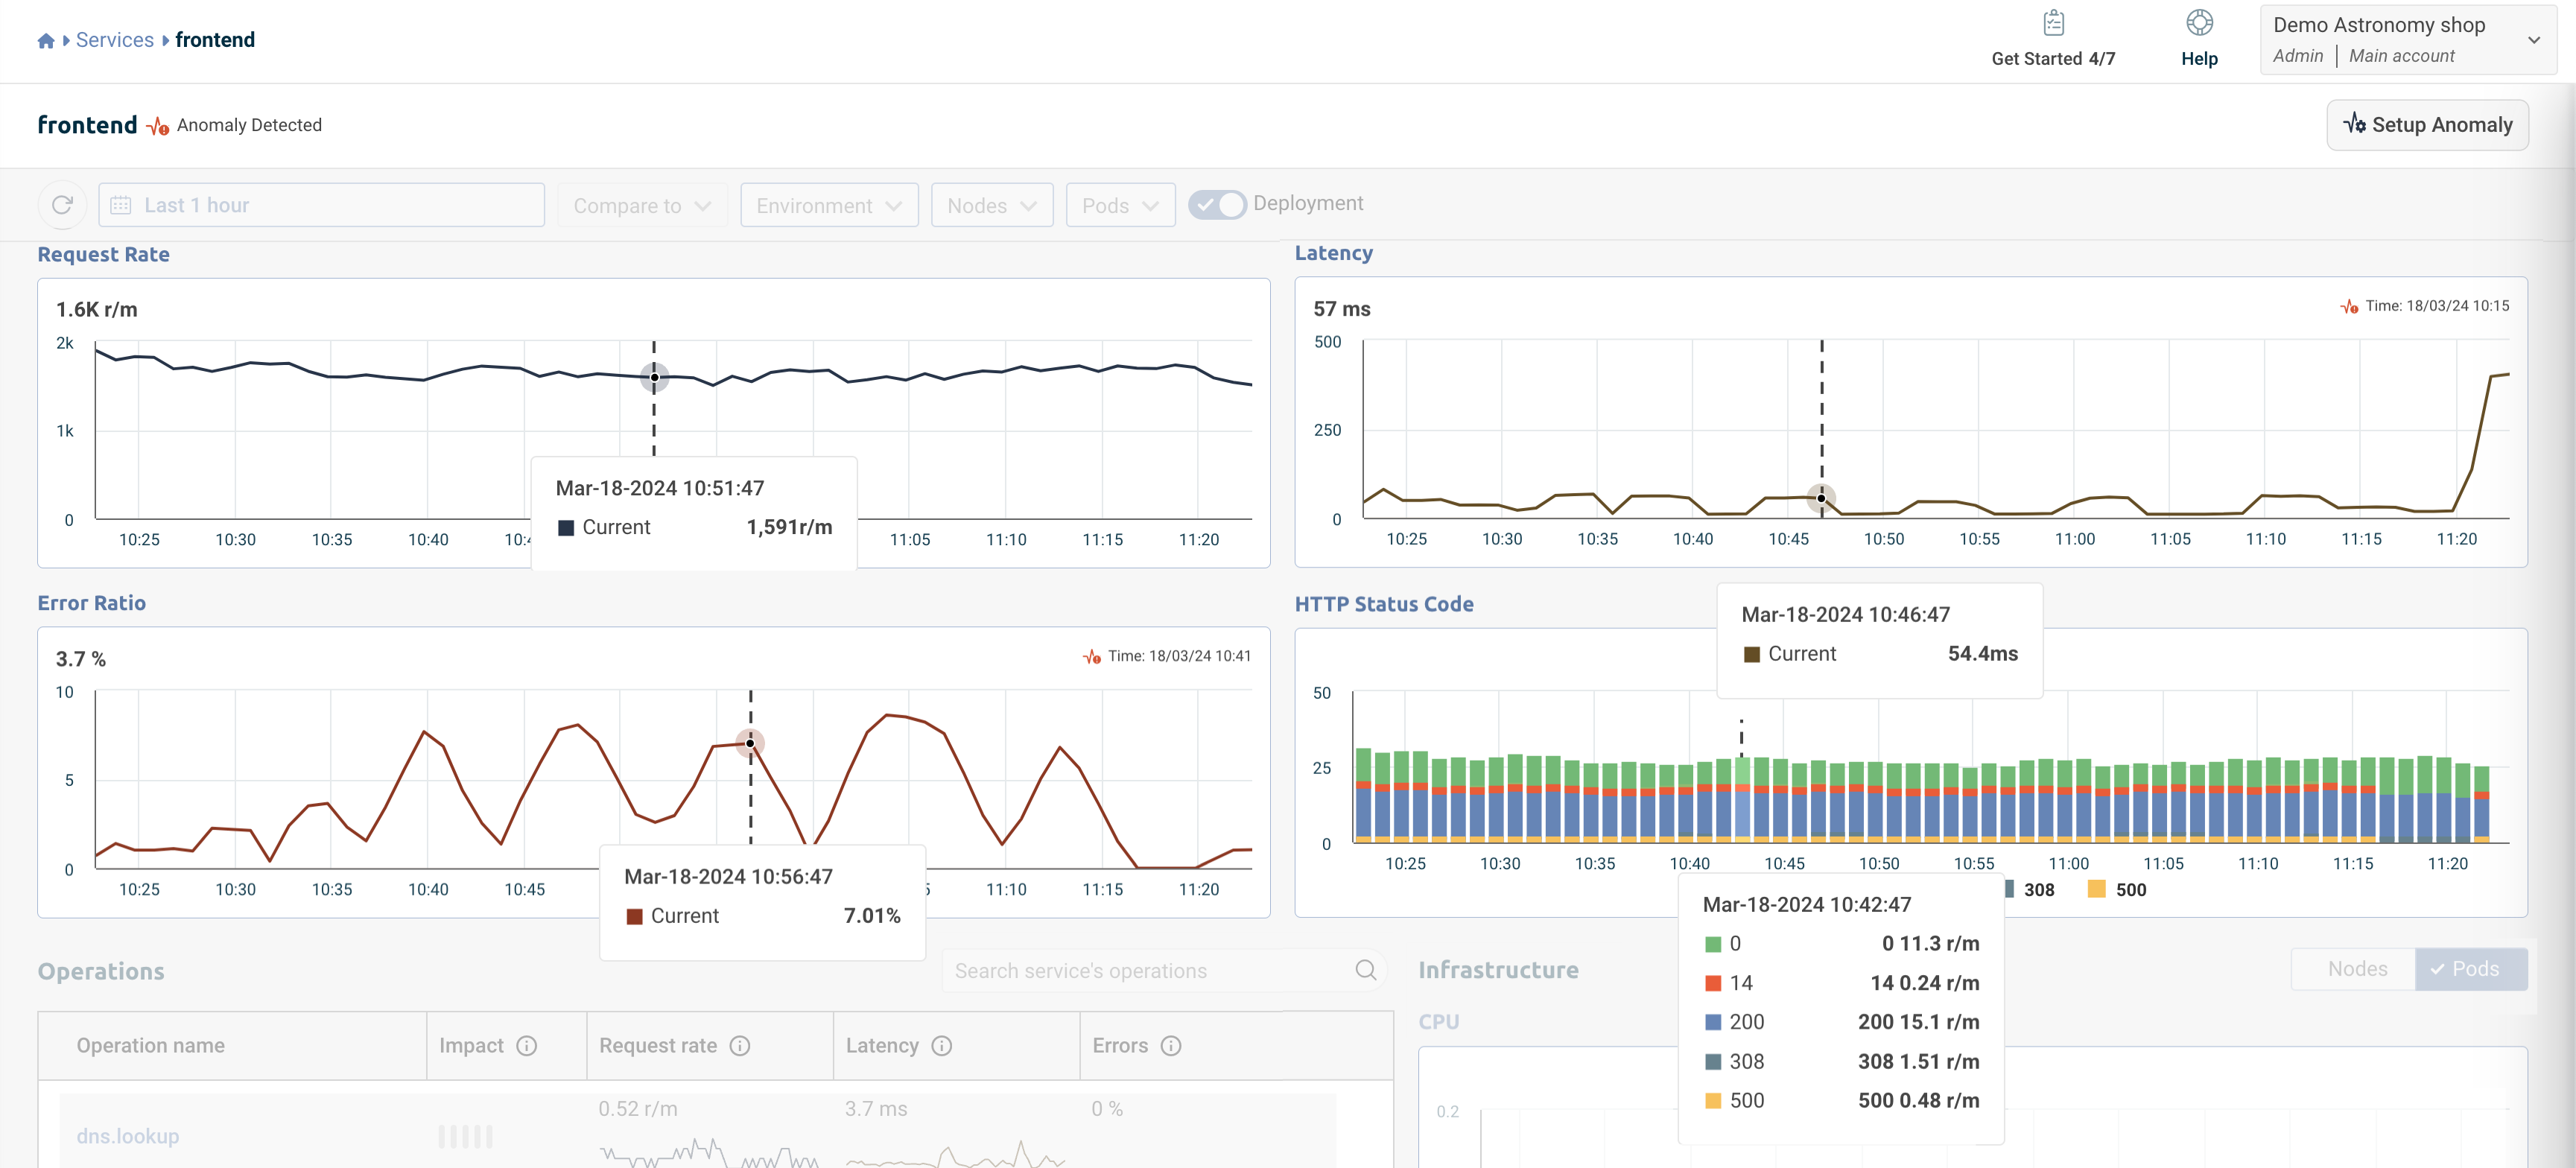This screenshot has width=2576, height=1168.
Task: Click the Request Rate section title
Action: point(103,255)
